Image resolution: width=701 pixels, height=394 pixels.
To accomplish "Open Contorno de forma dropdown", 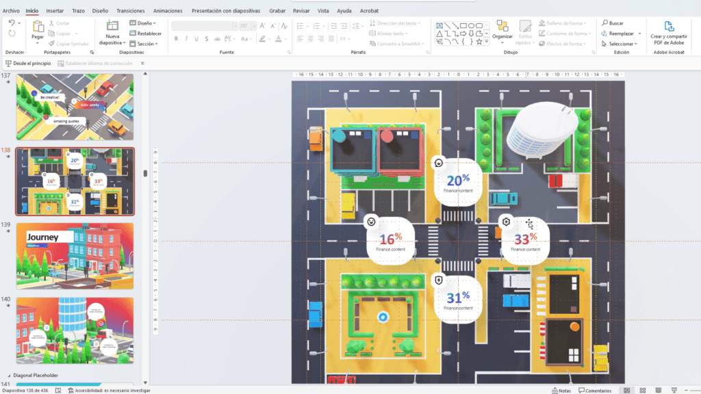I will click(x=565, y=34).
